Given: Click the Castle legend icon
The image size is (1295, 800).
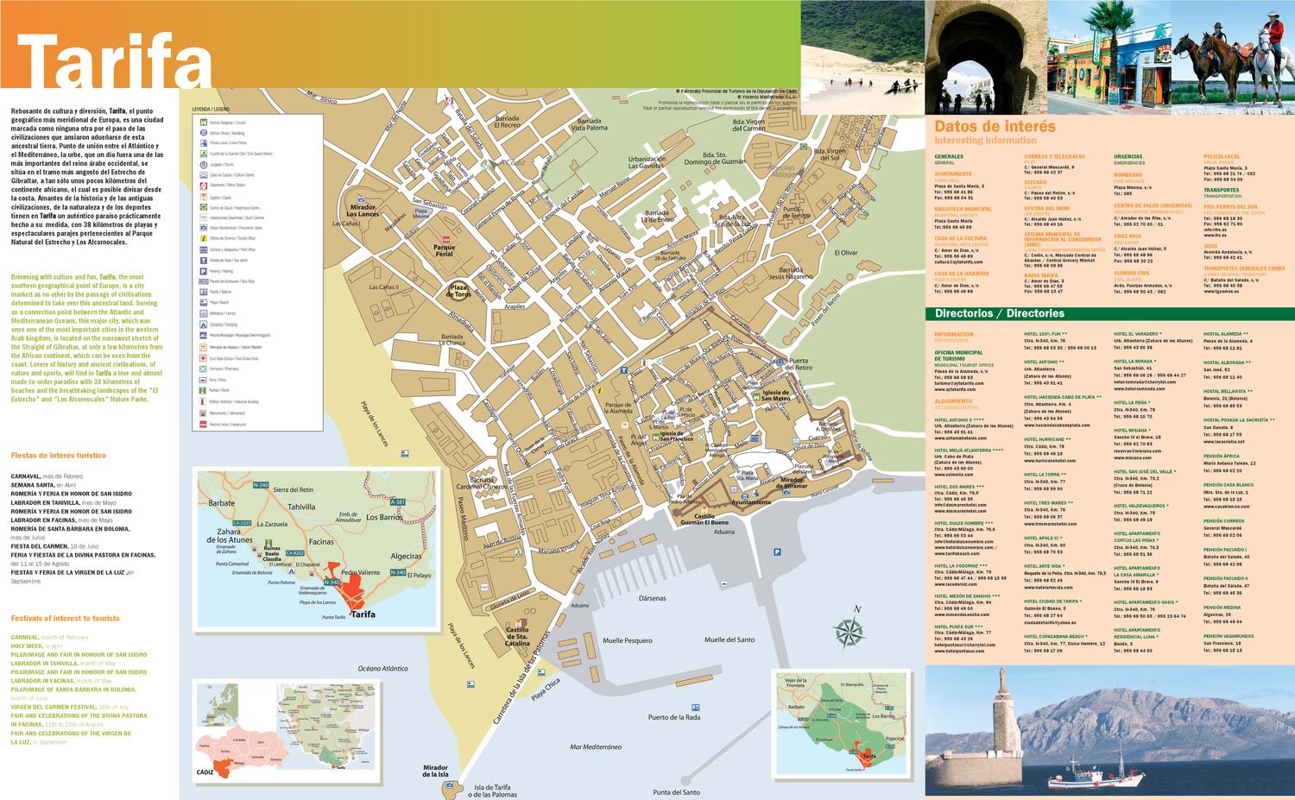Looking at the screenshot, I should (x=203, y=196).
